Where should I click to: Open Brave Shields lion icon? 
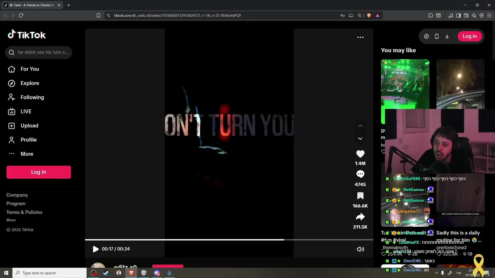[369, 15]
